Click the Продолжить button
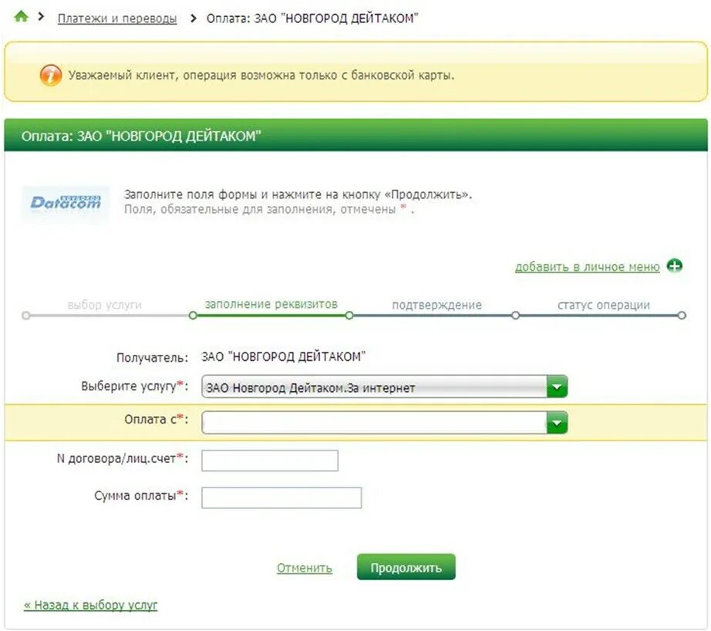Viewport: 711px width, 631px height. click(x=406, y=567)
